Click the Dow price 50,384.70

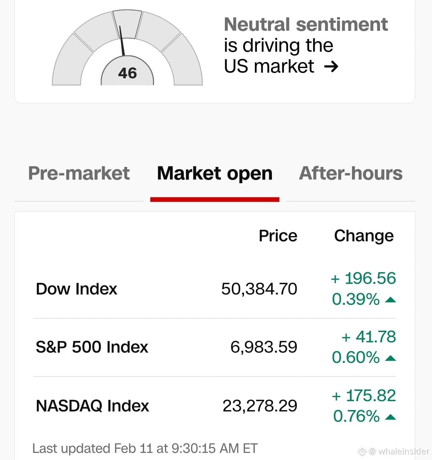pos(259,289)
